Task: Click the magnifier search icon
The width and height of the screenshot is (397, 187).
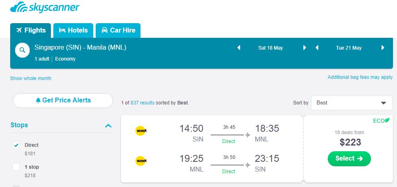Action: click(x=22, y=50)
